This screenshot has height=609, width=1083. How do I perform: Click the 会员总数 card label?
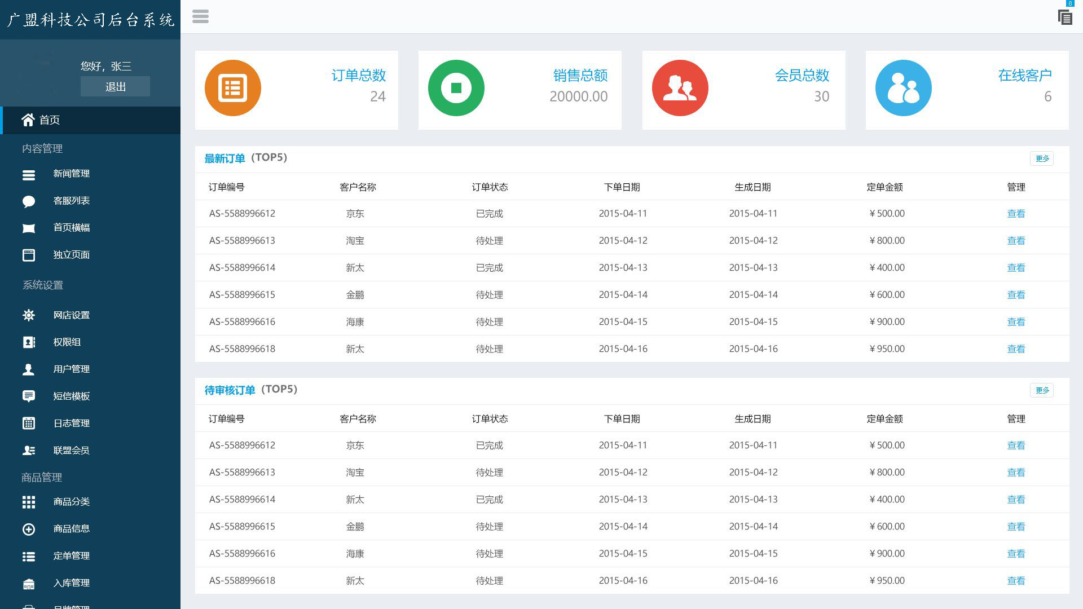coord(802,75)
